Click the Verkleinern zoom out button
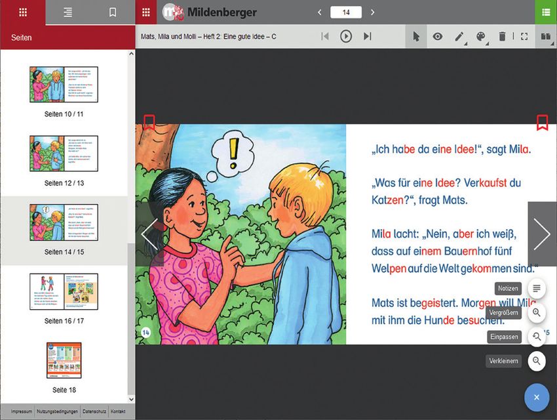The image size is (557, 420). (x=537, y=361)
